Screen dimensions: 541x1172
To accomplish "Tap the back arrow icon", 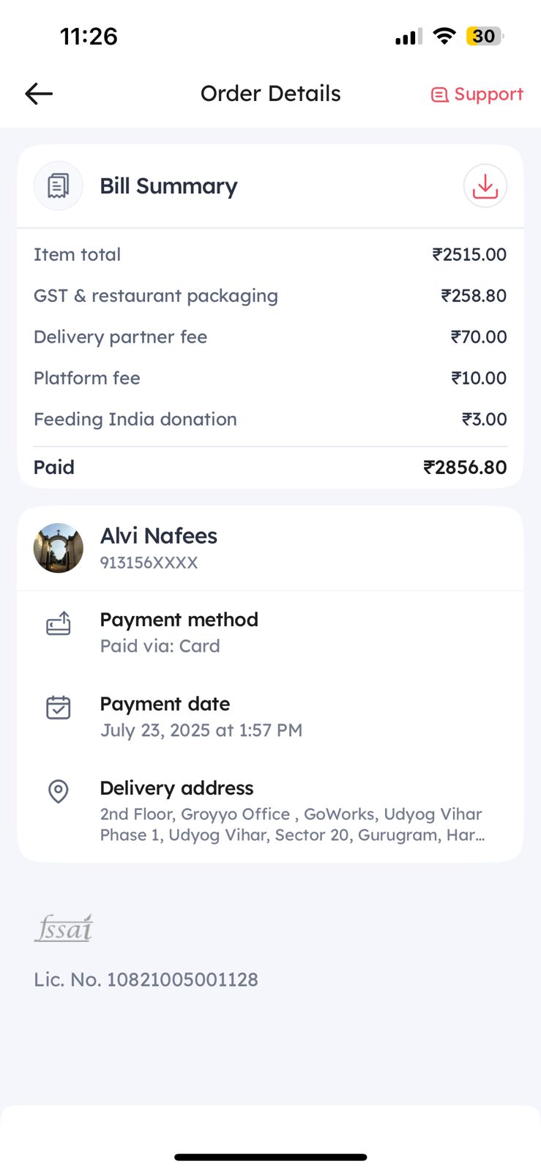I will 39,94.
